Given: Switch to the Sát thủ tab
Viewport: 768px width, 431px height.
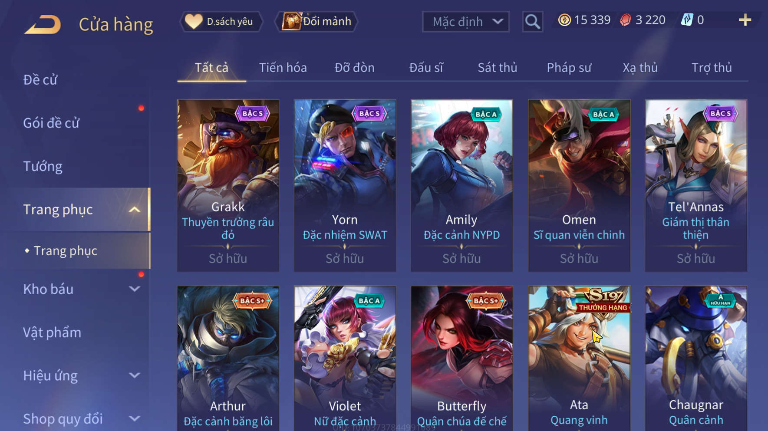Looking at the screenshot, I should click(497, 68).
